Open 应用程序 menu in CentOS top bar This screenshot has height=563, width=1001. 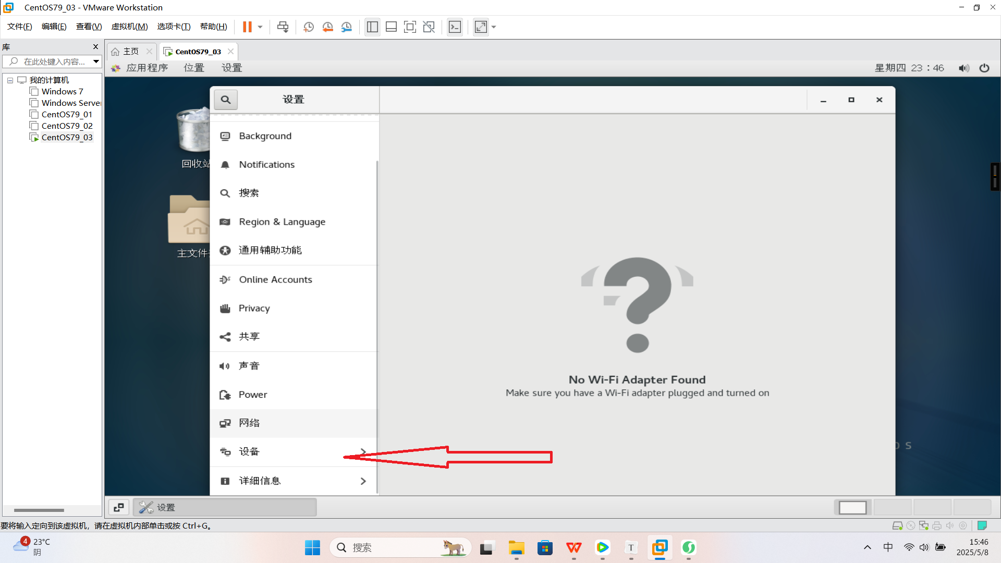(x=147, y=68)
